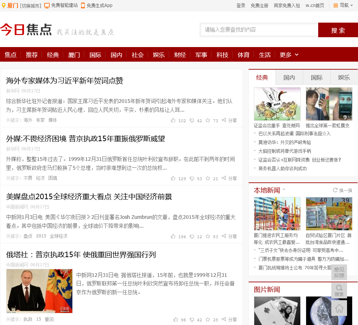Image resolution: width=358 pixels, height=325 pixels.
Task: Click the phone icon for 免费生成App
Action: 83,5
